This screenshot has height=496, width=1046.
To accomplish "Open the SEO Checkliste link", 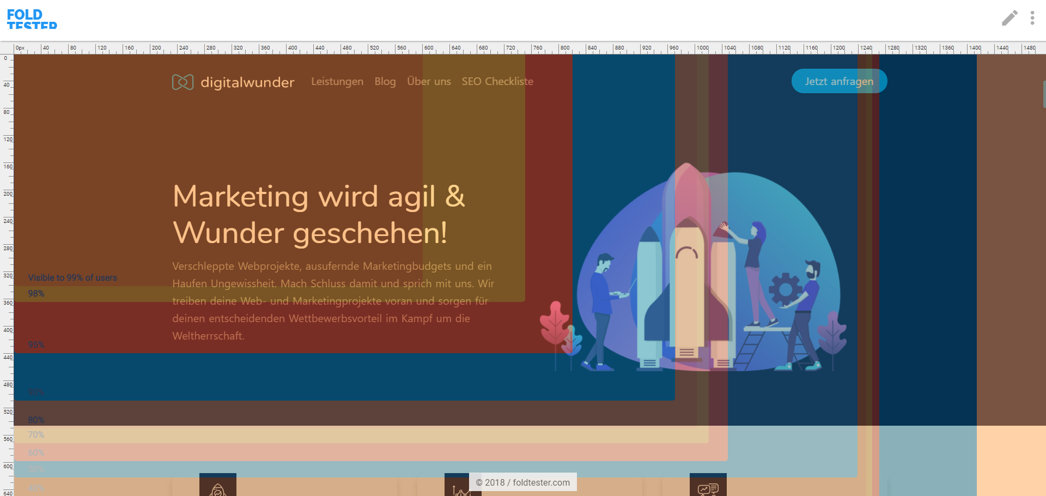I will [x=497, y=81].
